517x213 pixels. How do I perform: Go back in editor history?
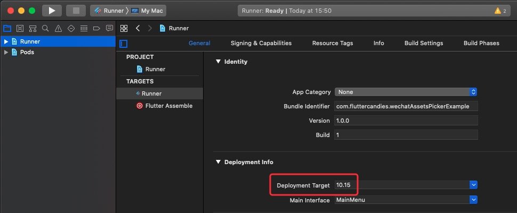tap(138, 28)
